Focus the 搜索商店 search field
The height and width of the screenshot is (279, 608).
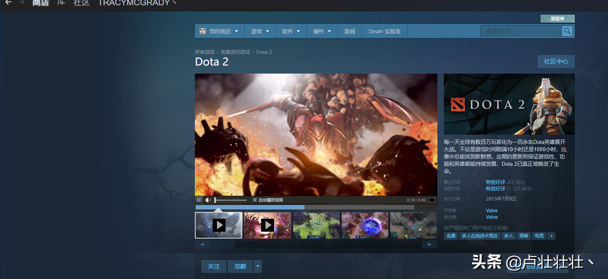pyautogui.click(x=521, y=31)
